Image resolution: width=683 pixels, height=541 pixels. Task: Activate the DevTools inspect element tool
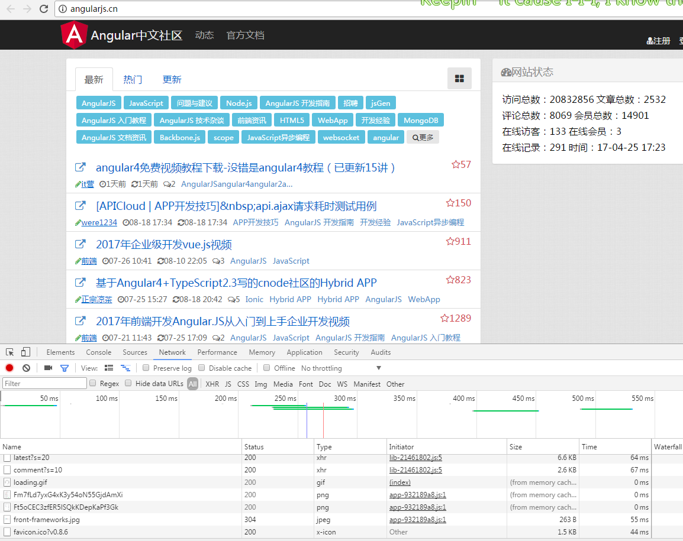[x=9, y=352]
